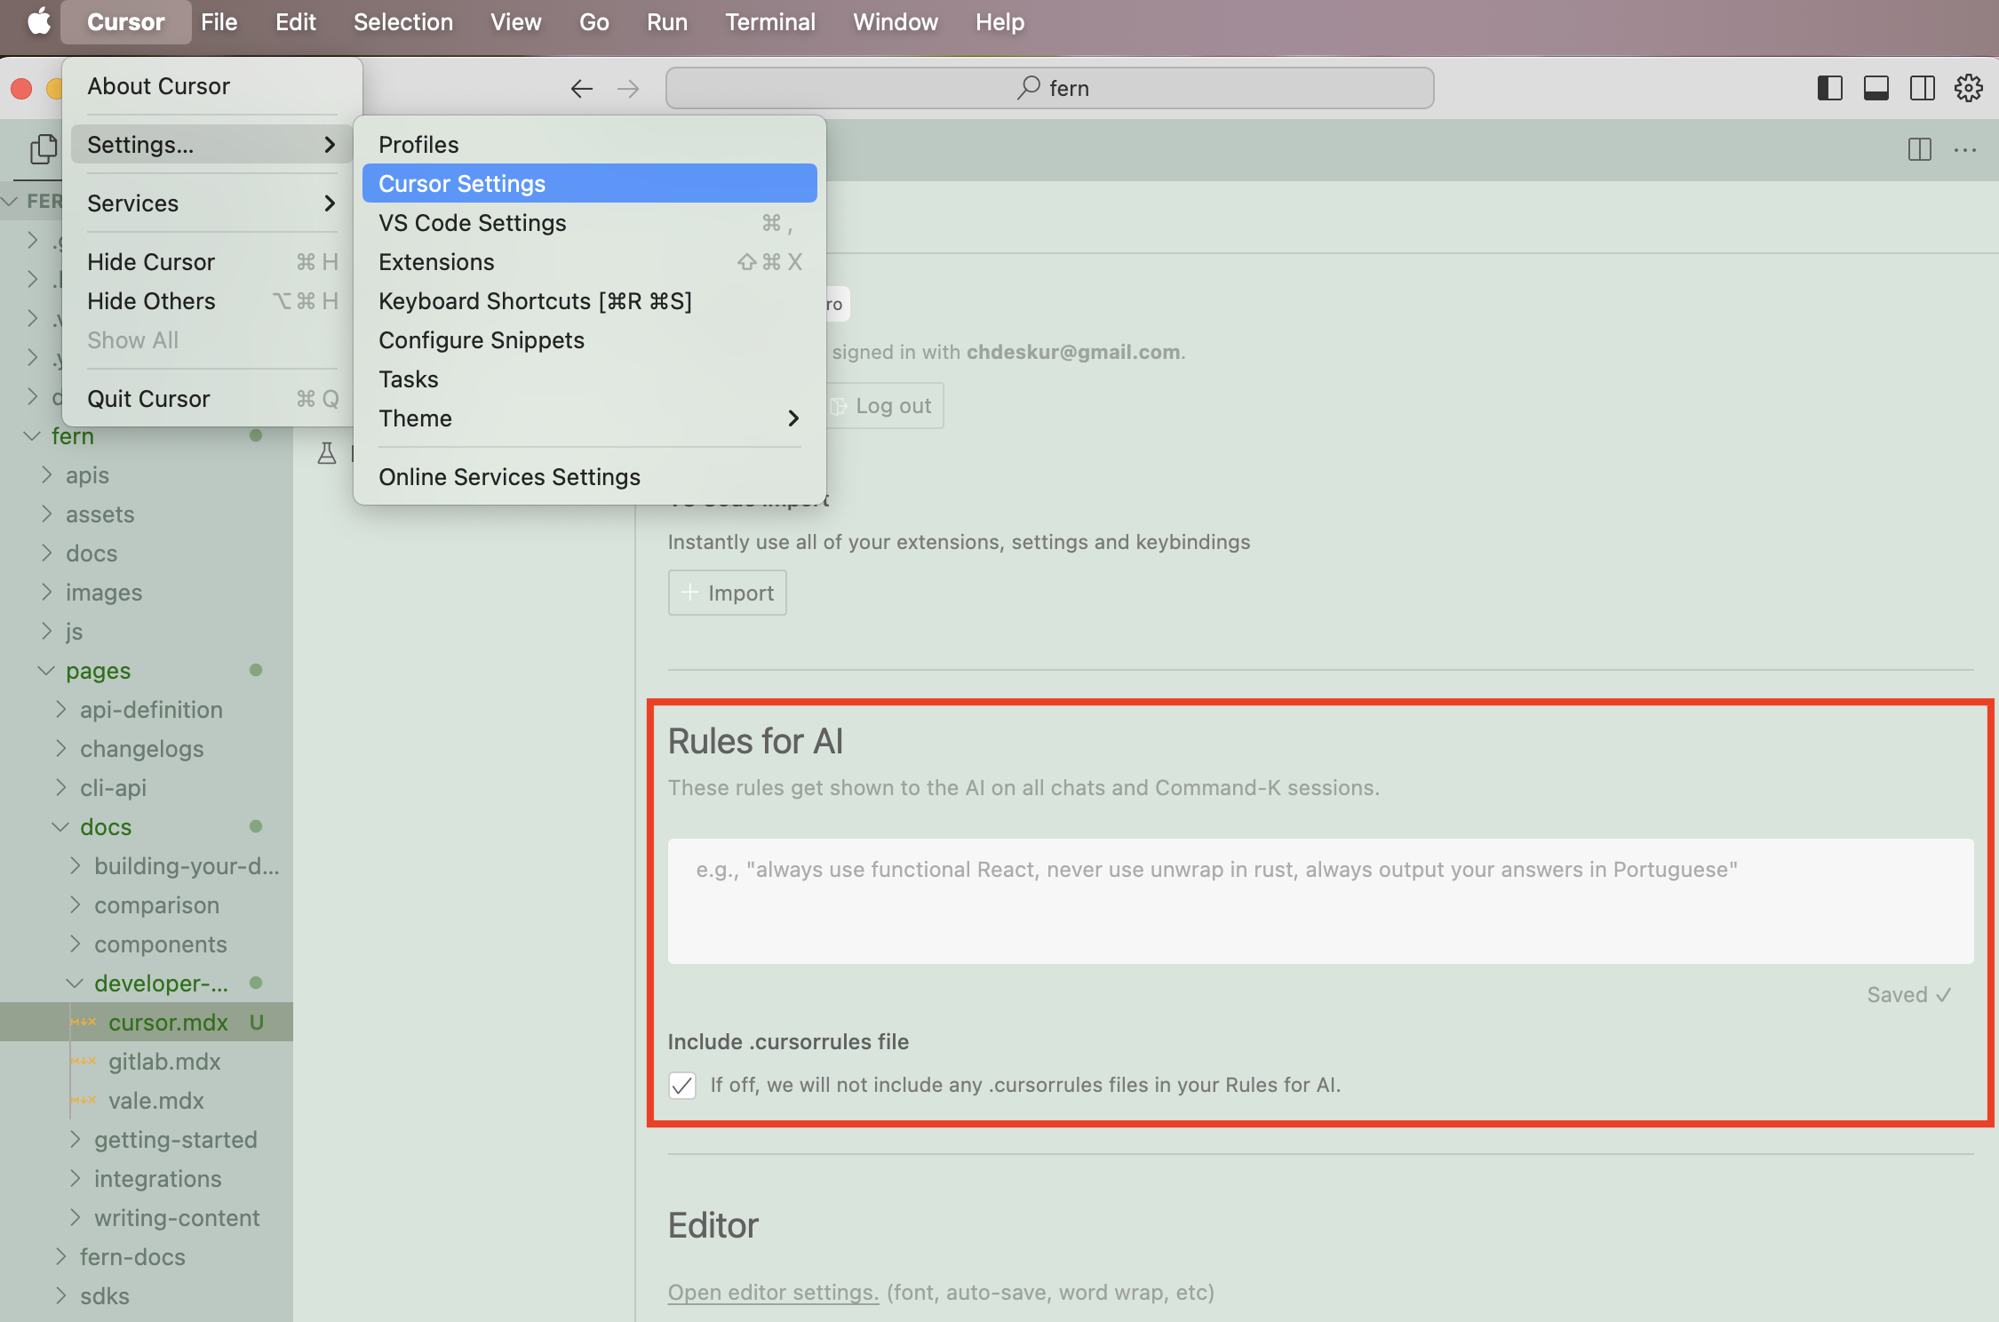Screen dimensions: 1999x1322
Task: Open the Terminal menu
Action: click(x=769, y=22)
